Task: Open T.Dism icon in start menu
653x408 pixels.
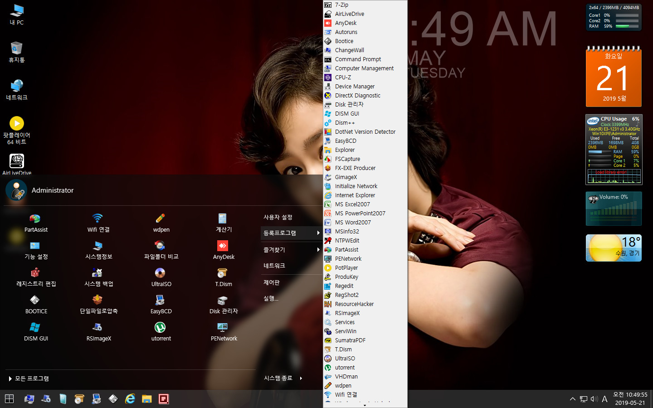Action: pyautogui.click(x=224, y=277)
